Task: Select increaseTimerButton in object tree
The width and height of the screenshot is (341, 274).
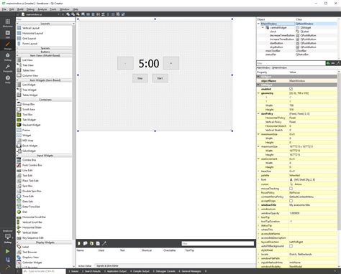Action: click(x=282, y=39)
